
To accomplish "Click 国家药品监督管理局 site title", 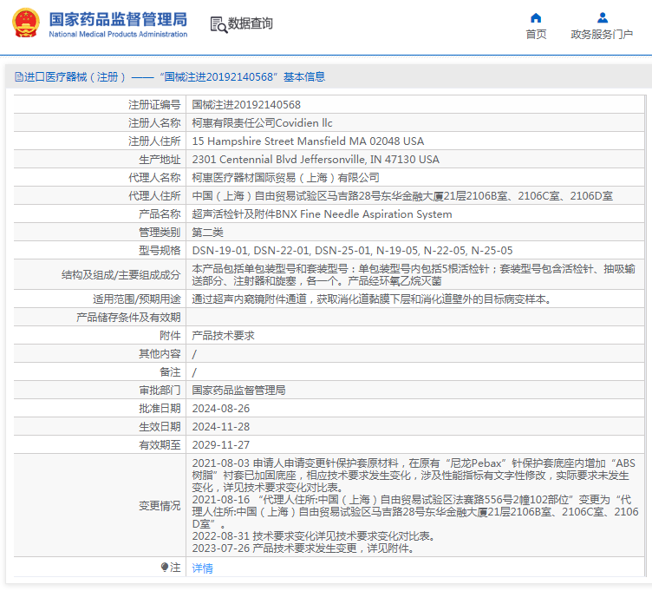I will (x=118, y=20).
